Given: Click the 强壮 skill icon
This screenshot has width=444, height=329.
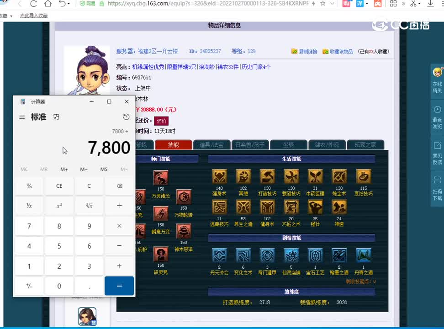Looking at the screenshot, I should [x=315, y=207].
